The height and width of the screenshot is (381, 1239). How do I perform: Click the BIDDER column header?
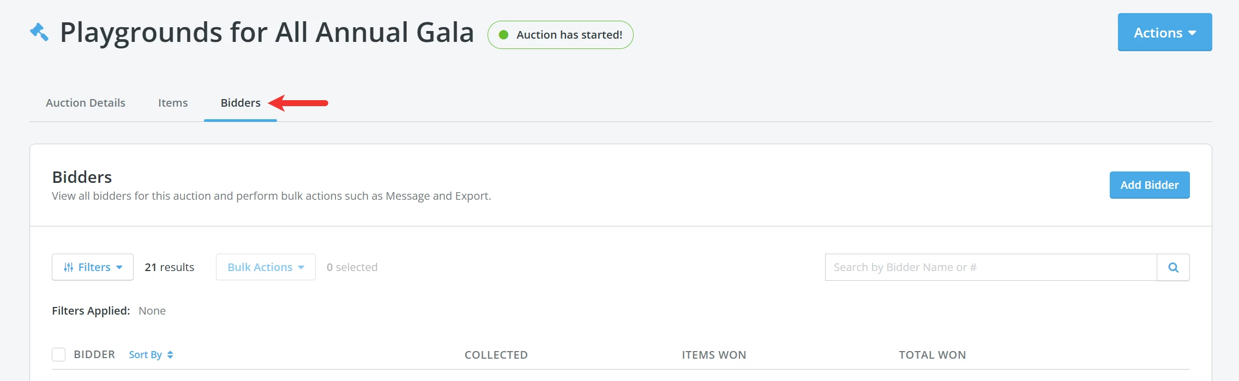[x=94, y=354]
